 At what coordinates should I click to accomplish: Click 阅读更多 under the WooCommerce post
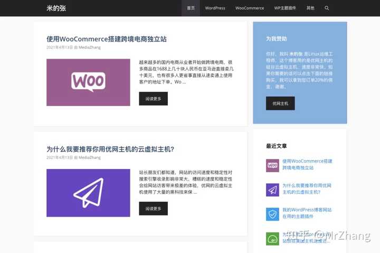153,99
